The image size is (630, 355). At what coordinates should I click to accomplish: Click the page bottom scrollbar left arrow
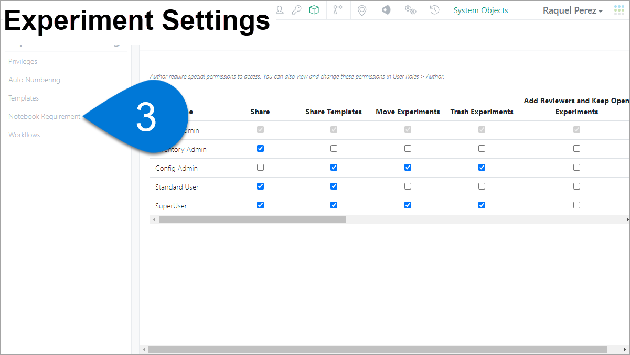[x=144, y=349]
